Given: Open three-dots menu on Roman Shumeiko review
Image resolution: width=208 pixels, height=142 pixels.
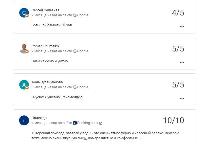Looking at the screenshot, I should coord(182,62).
